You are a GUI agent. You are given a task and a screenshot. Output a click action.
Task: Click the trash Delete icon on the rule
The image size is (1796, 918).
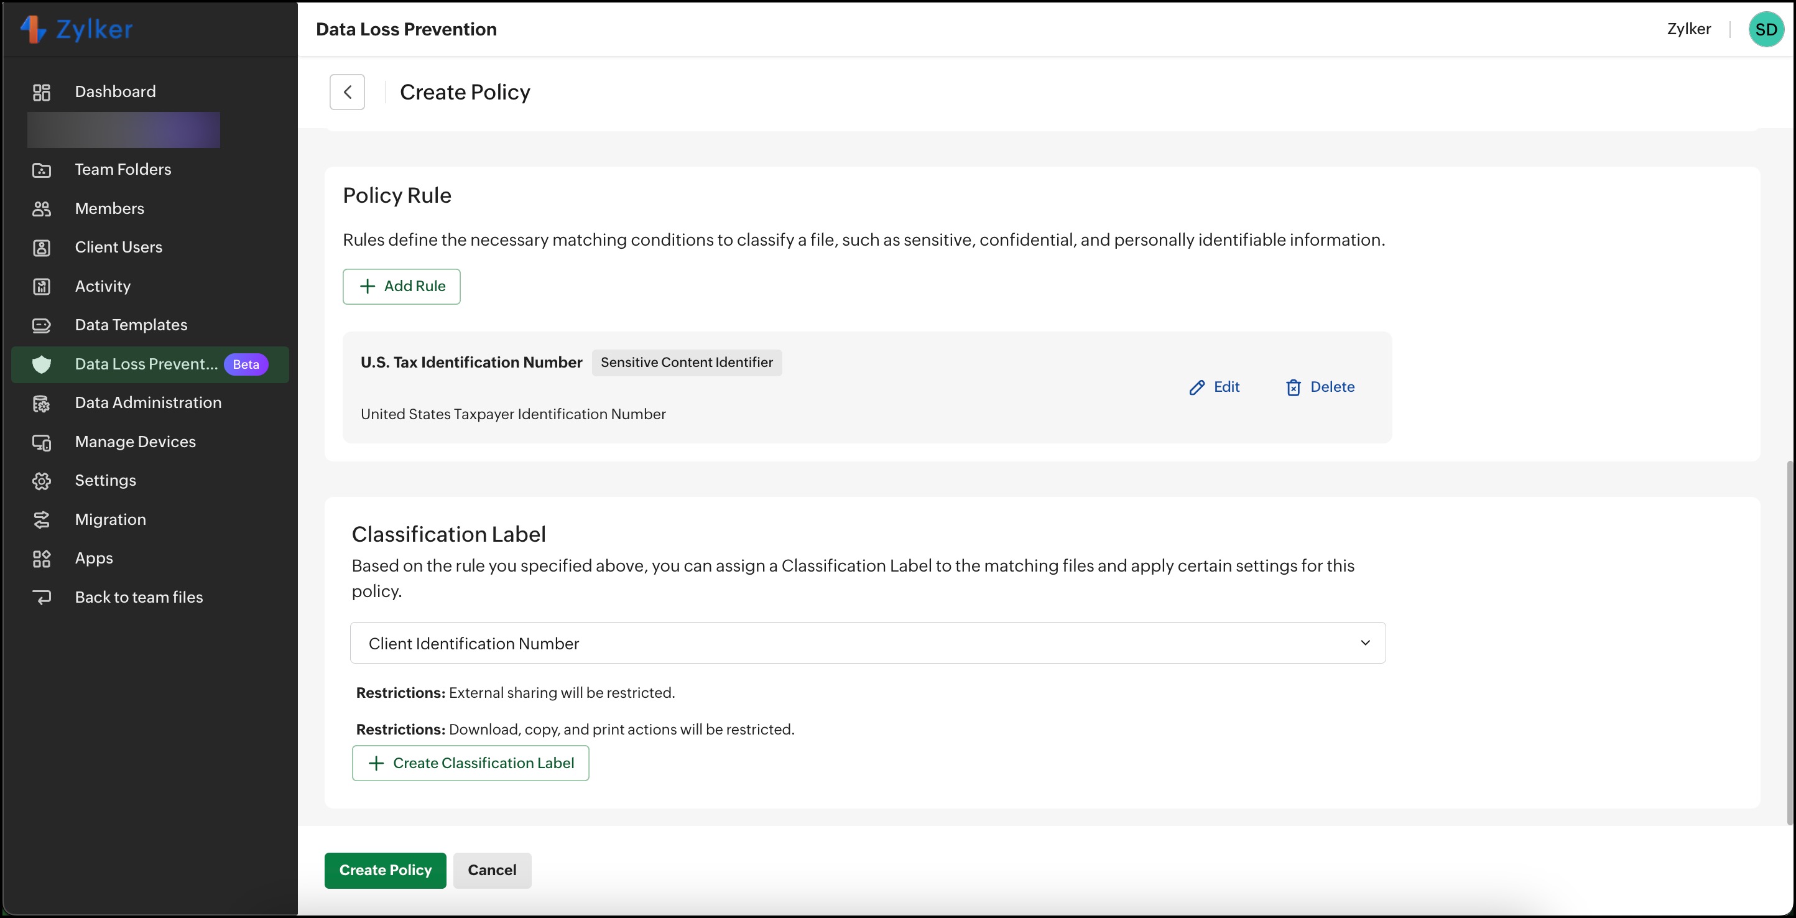pyautogui.click(x=1293, y=387)
